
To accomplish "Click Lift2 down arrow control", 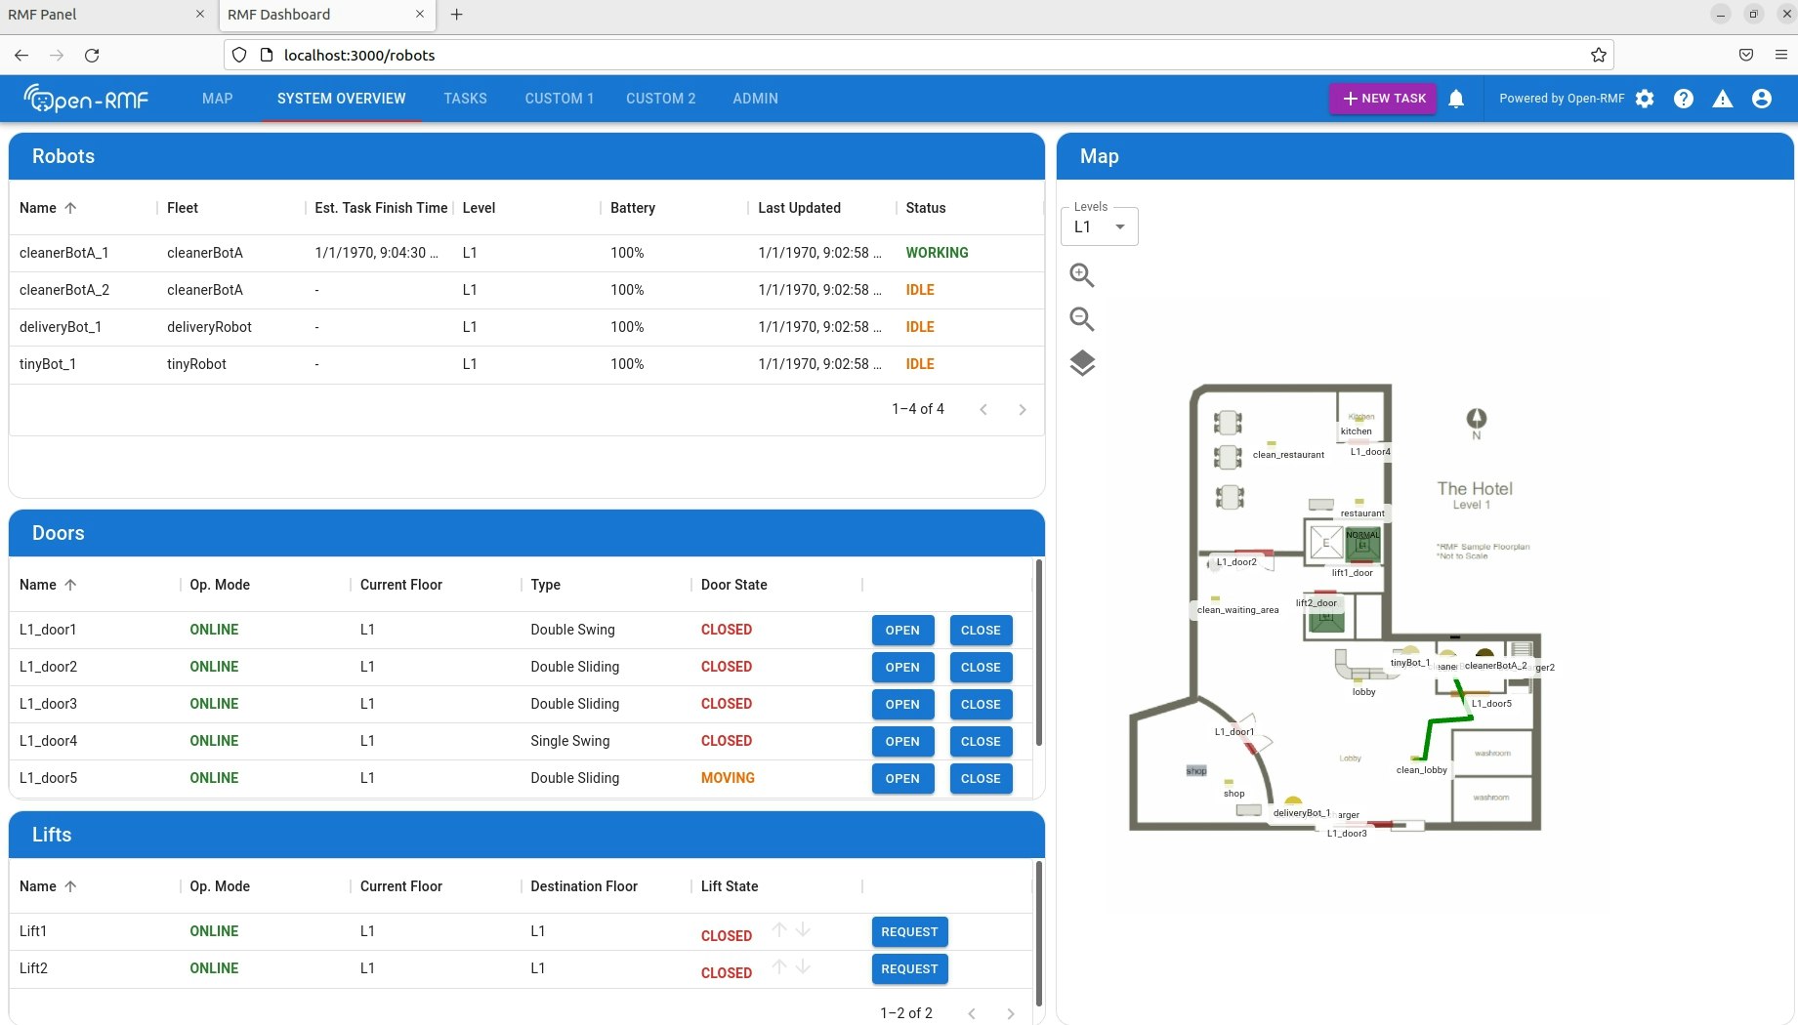I will [803, 967].
